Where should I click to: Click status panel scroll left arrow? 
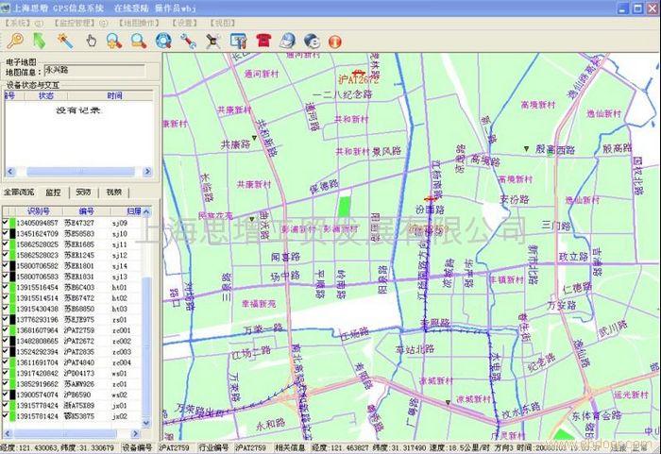(x=10, y=172)
